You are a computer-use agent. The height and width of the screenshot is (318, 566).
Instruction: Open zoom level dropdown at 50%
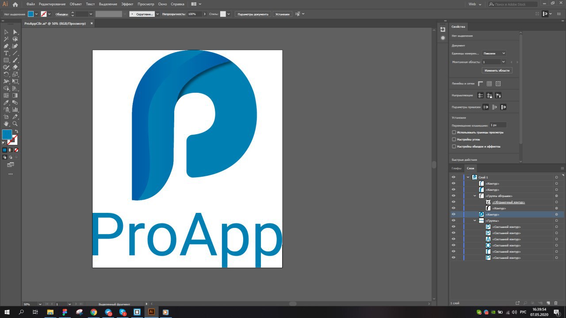tap(40, 304)
